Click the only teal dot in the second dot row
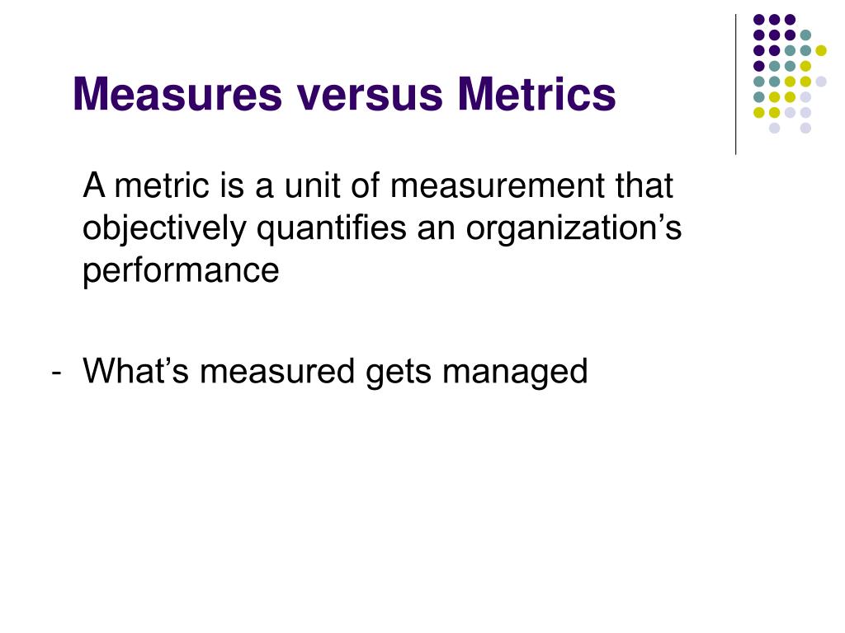Screen dimensions: 845x633 805,35
